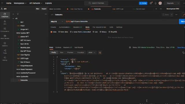Open the user avatar profile menu
Viewport: 185px width, 104px height.
pos(160,3)
